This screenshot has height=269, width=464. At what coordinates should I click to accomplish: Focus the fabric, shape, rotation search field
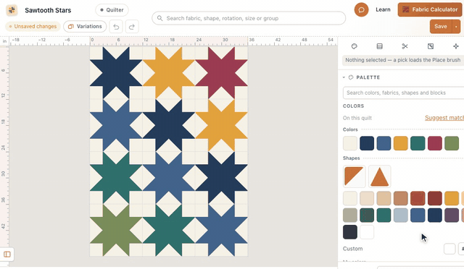tap(249, 18)
